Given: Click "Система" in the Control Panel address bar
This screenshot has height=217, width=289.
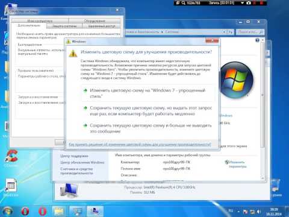Looking at the screenshot, I should coord(172,32).
